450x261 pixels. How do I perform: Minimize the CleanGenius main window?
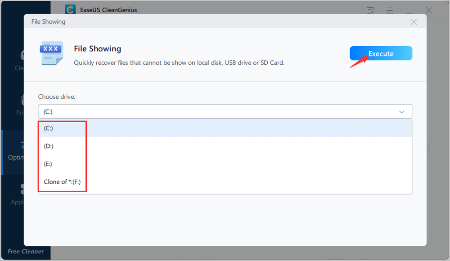[409, 11]
